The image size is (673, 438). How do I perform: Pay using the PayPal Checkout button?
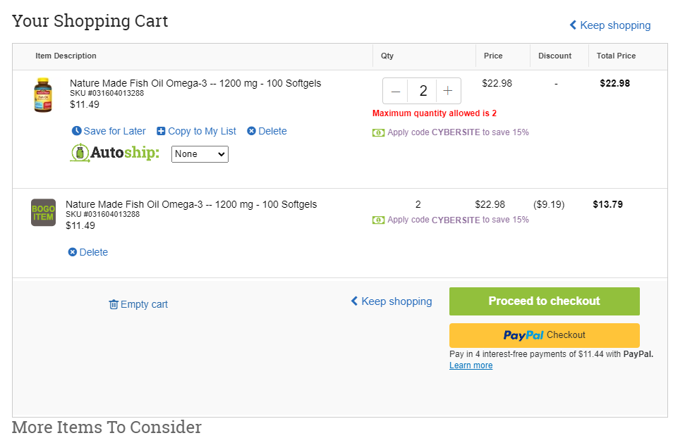click(544, 335)
